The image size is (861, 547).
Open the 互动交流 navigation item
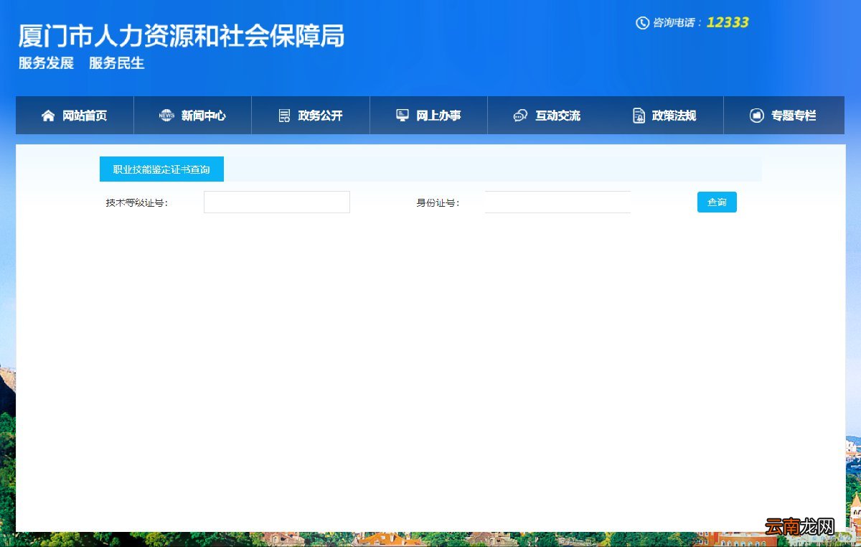(x=547, y=116)
